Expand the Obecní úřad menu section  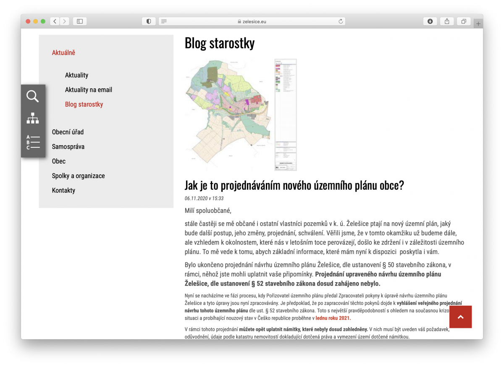(68, 132)
